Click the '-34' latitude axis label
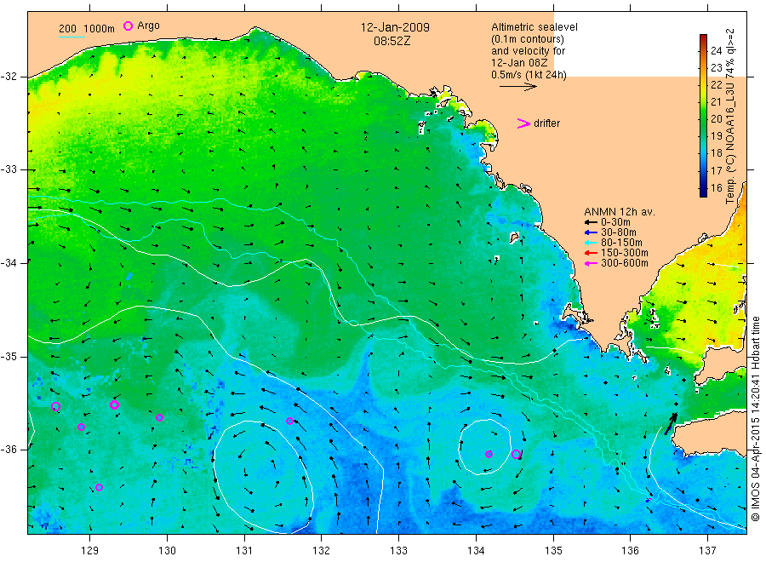The image size is (766, 562). tap(9, 263)
